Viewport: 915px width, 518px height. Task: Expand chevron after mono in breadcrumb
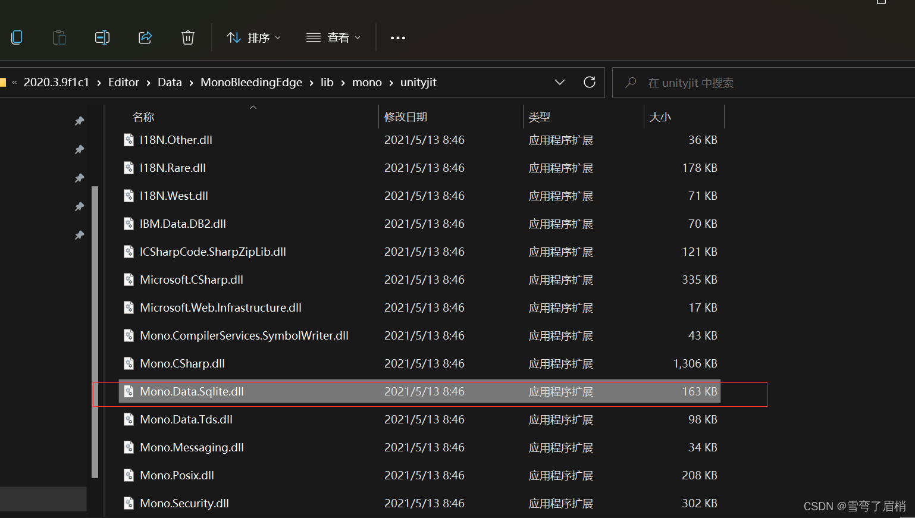tap(391, 83)
